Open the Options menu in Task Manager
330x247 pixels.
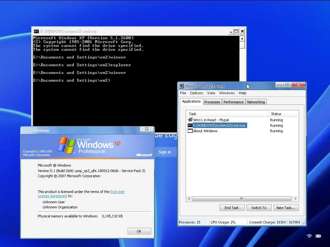tap(197, 93)
